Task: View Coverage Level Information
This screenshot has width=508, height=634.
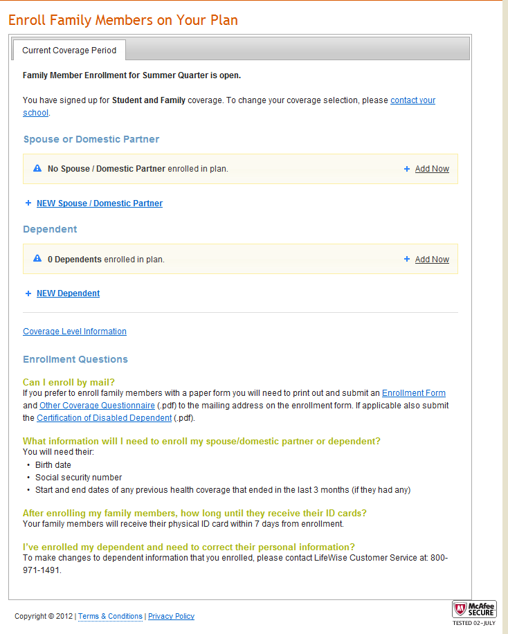Action: tap(75, 332)
